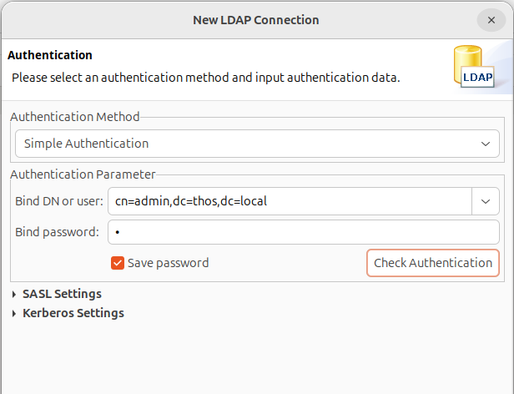Open the Bind DN history dropdown arrow
Screen dimensions: 514x394
[x=486, y=201]
